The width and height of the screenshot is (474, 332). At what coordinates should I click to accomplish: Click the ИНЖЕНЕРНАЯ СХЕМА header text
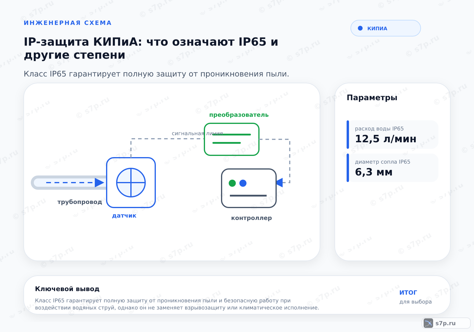click(x=68, y=23)
